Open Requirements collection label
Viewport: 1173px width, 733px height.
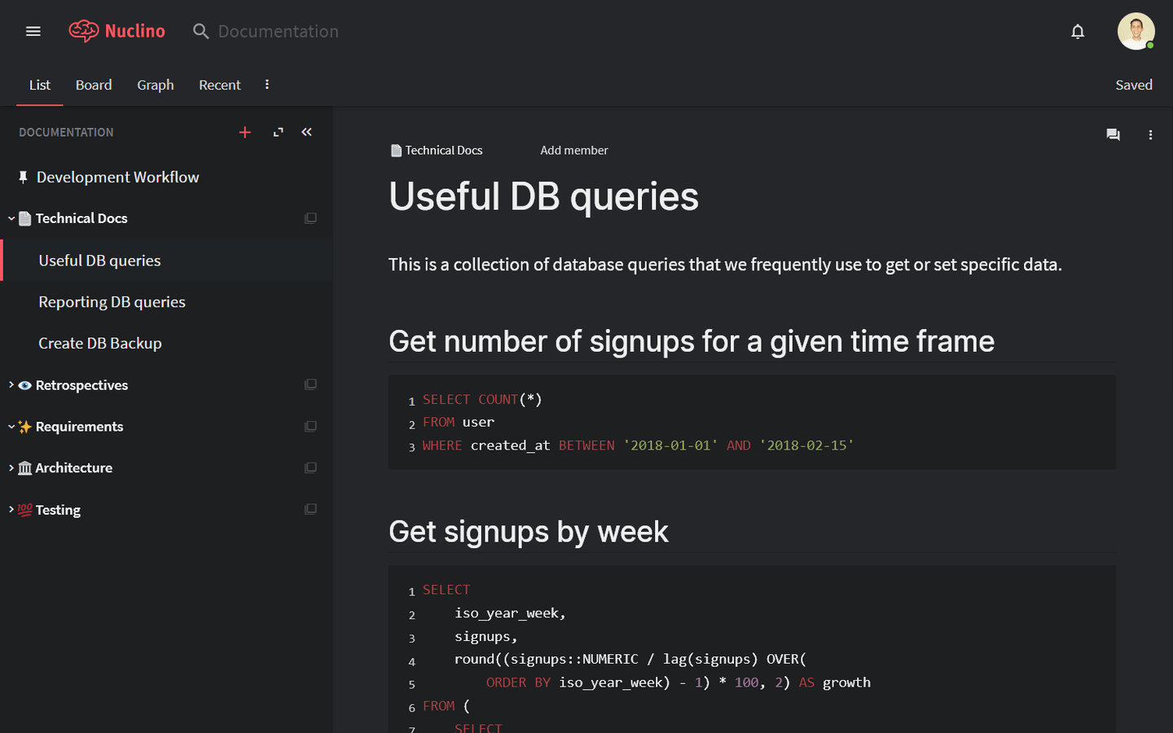click(x=79, y=427)
